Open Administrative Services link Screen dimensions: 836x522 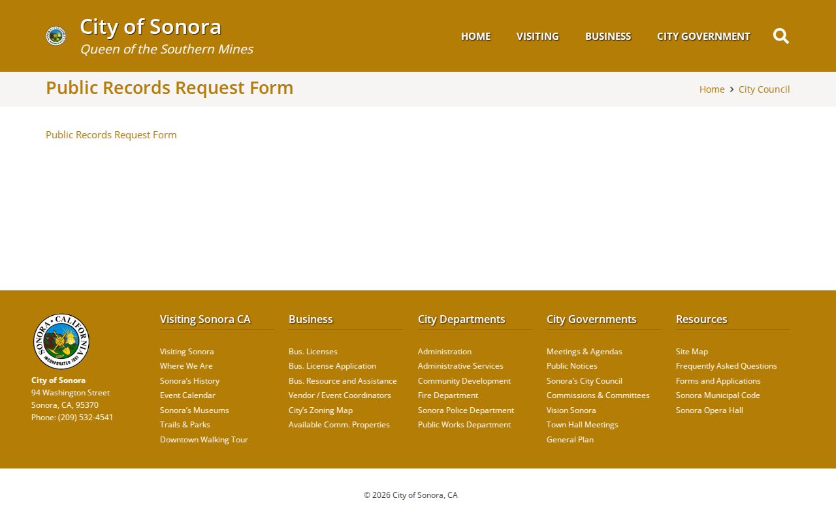click(460, 366)
